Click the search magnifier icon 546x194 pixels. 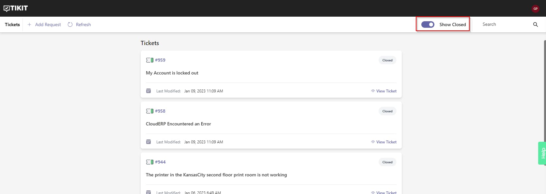click(535, 24)
